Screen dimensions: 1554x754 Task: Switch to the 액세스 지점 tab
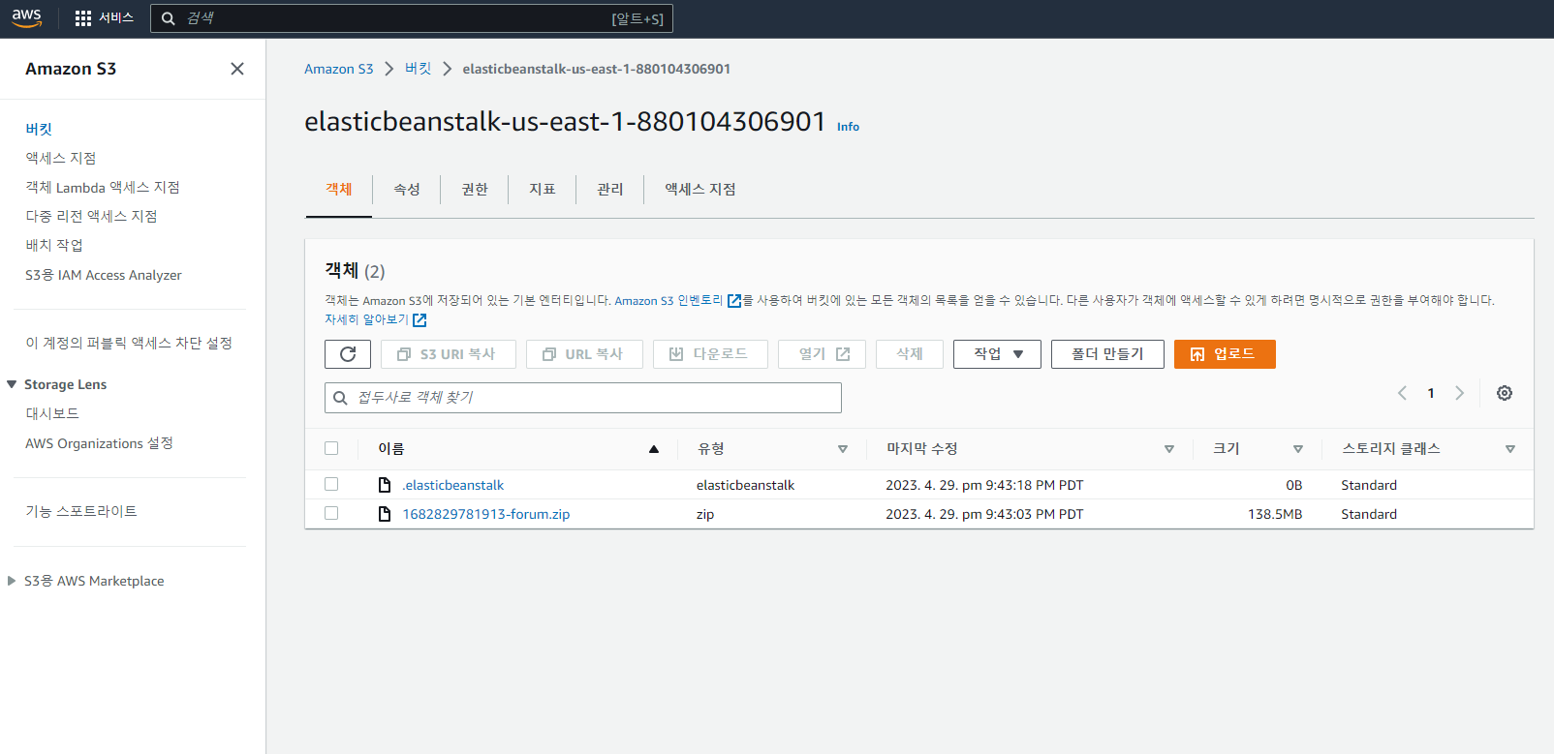coord(700,190)
